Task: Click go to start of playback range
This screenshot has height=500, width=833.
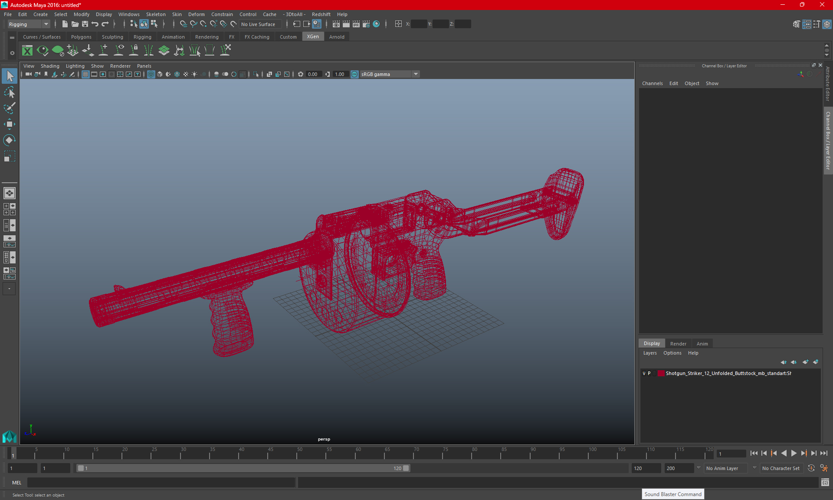Action: tap(754, 453)
